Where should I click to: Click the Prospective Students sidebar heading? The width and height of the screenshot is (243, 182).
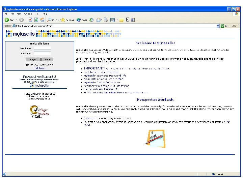tap(39, 77)
